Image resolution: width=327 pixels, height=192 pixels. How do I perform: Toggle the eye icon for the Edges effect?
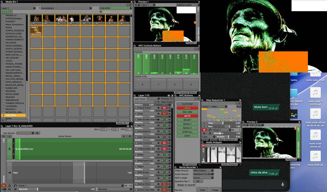point(158,167)
